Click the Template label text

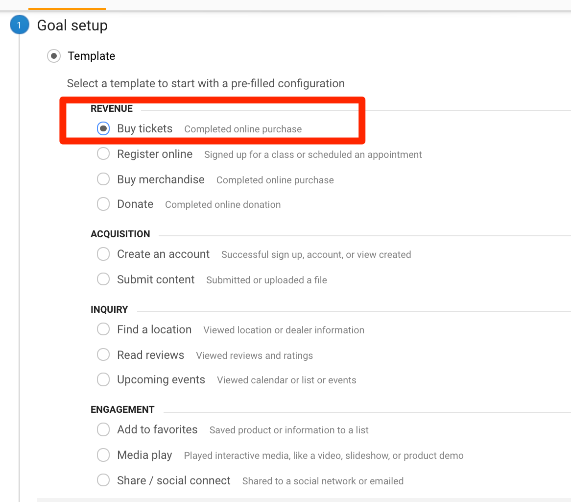[92, 56]
